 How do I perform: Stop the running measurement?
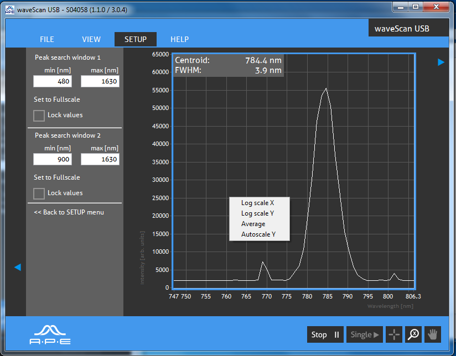coord(325,334)
